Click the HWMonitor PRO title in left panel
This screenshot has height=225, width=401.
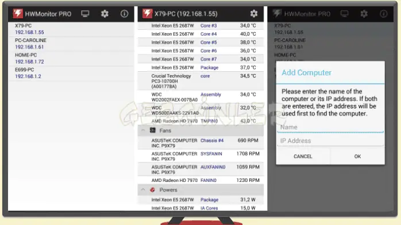pyautogui.click(x=48, y=14)
